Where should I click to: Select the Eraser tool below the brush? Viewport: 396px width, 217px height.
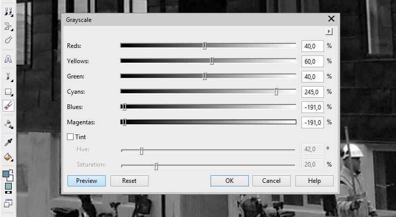[8, 124]
